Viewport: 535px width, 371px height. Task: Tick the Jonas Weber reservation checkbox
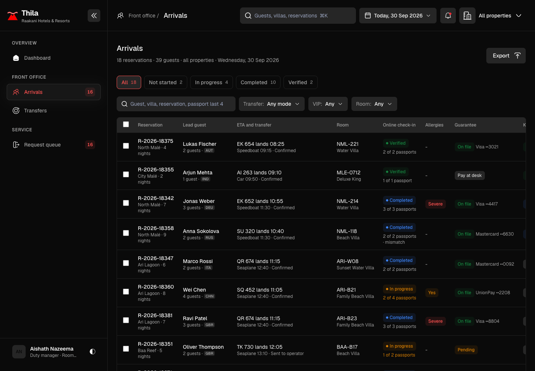point(126,203)
